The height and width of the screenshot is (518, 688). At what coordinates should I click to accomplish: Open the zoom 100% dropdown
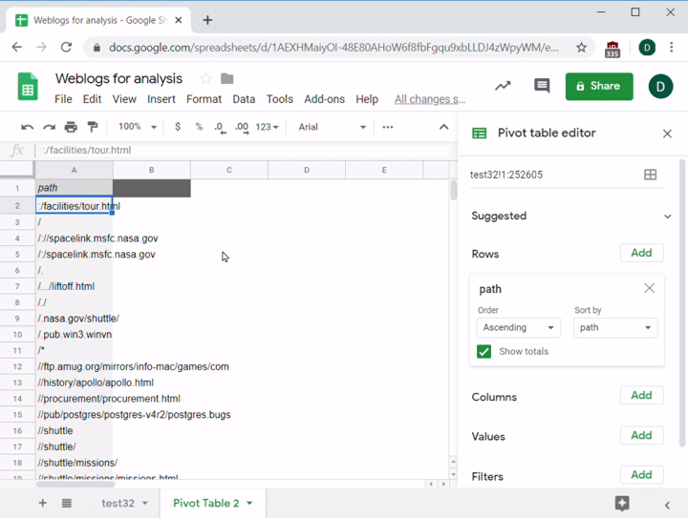click(x=138, y=127)
